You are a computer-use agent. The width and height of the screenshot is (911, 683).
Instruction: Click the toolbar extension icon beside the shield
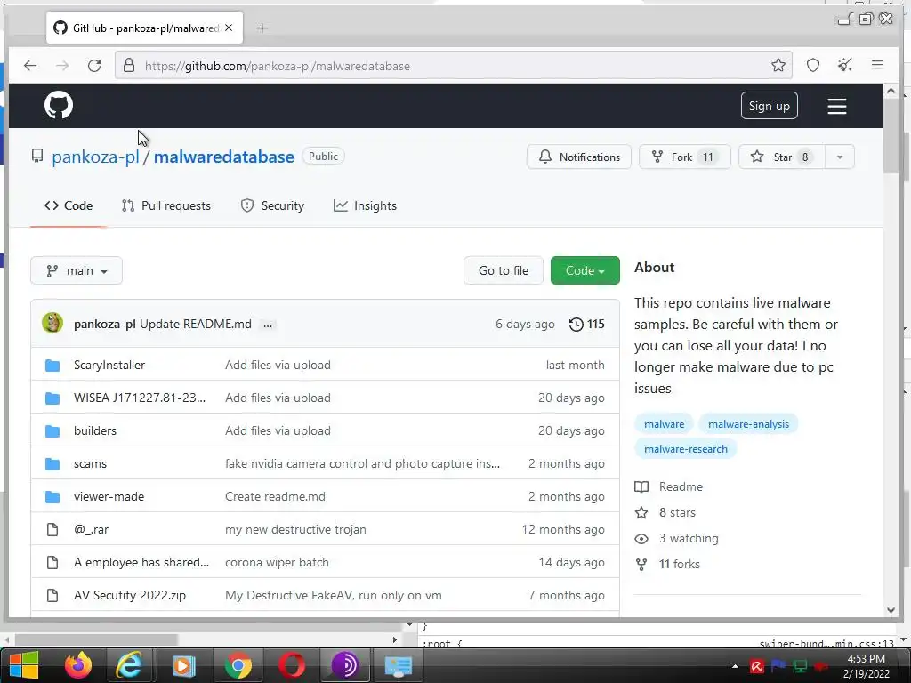(x=845, y=65)
